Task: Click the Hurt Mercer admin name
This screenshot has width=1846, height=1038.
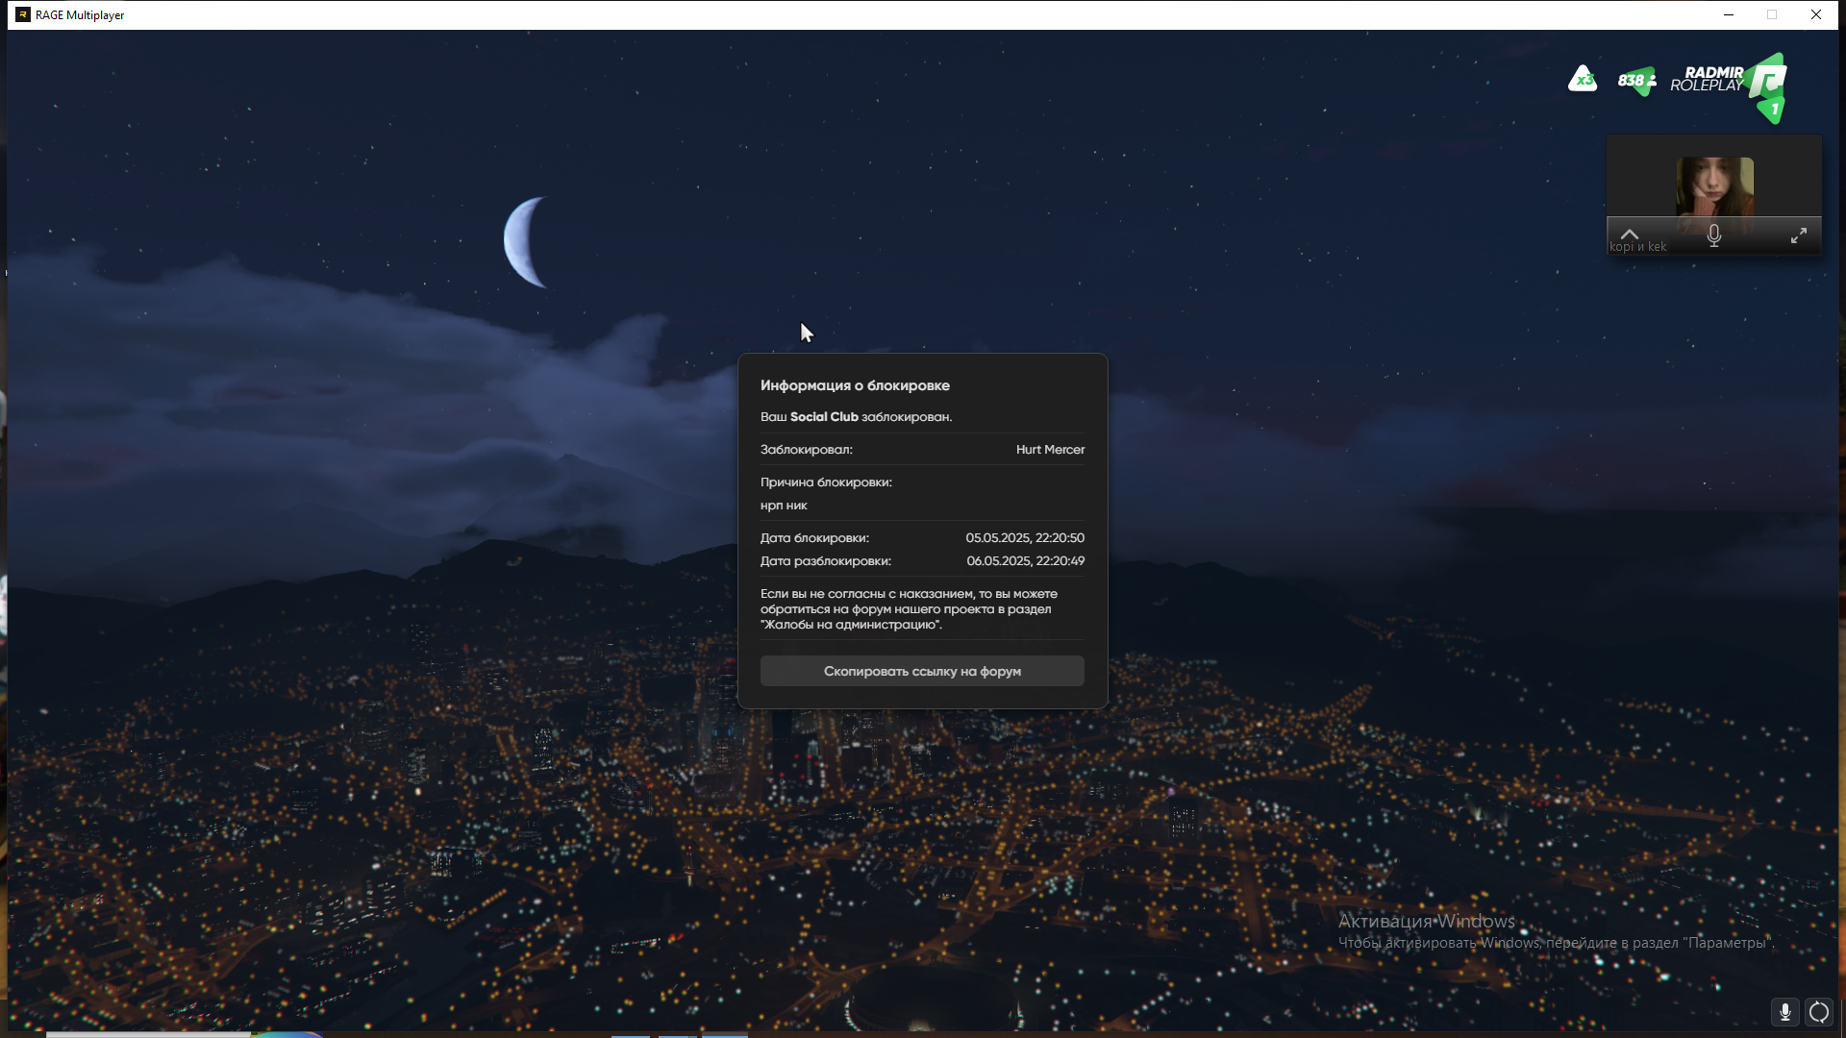Action: click(1050, 450)
